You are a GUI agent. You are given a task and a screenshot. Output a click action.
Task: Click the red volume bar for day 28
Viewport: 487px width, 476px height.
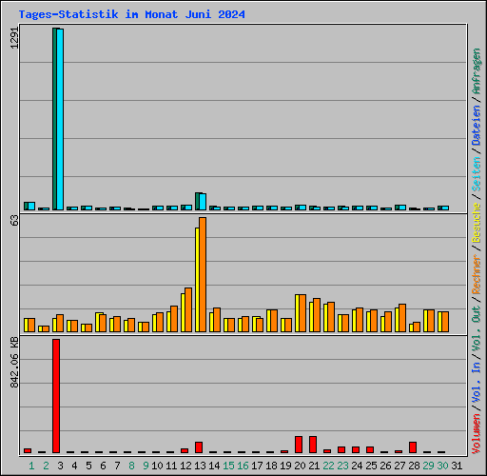[413, 447]
